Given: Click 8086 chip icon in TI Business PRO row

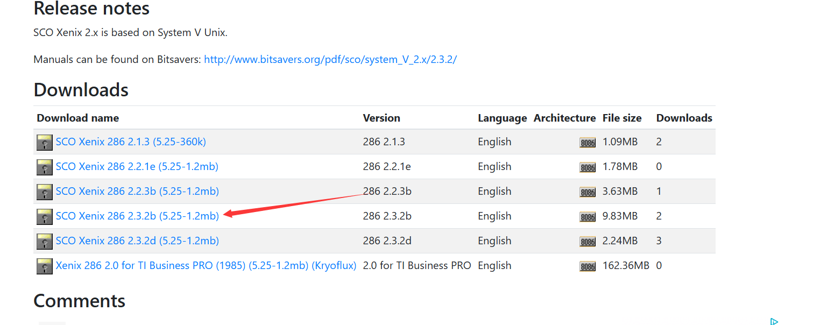Looking at the screenshot, I should pyautogui.click(x=588, y=267).
